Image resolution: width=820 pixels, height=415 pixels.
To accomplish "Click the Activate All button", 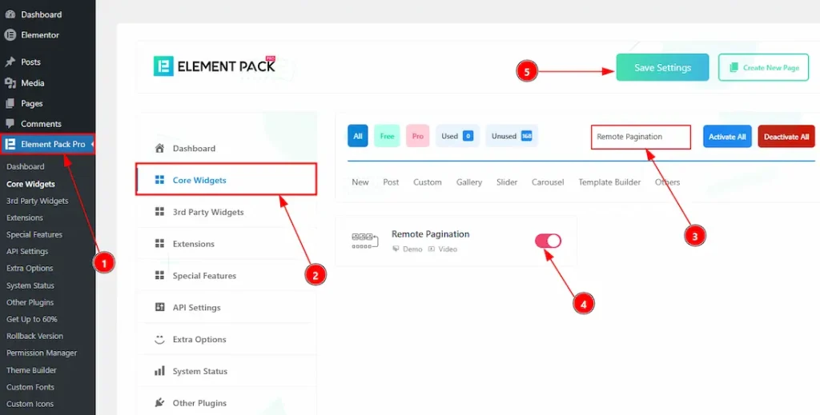I will tap(727, 136).
